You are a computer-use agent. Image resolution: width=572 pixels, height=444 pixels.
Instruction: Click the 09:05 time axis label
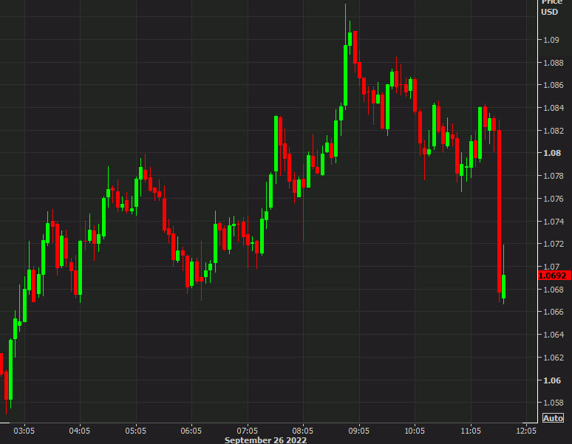pyautogui.click(x=358, y=431)
